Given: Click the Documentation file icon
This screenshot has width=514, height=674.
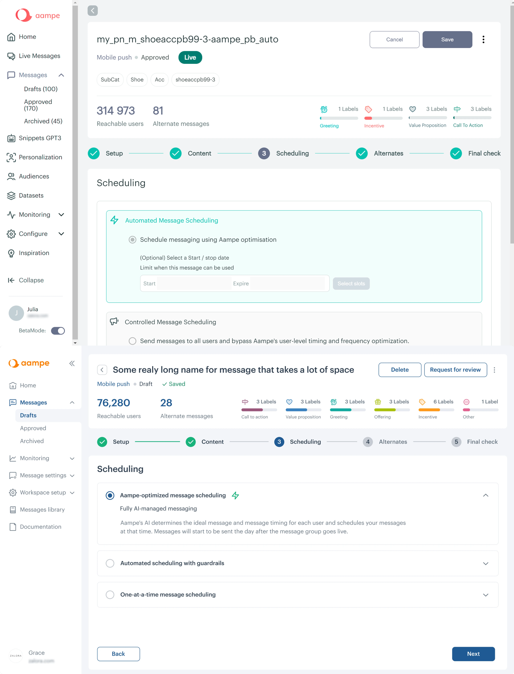Looking at the screenshot, I should coord(13,527).
